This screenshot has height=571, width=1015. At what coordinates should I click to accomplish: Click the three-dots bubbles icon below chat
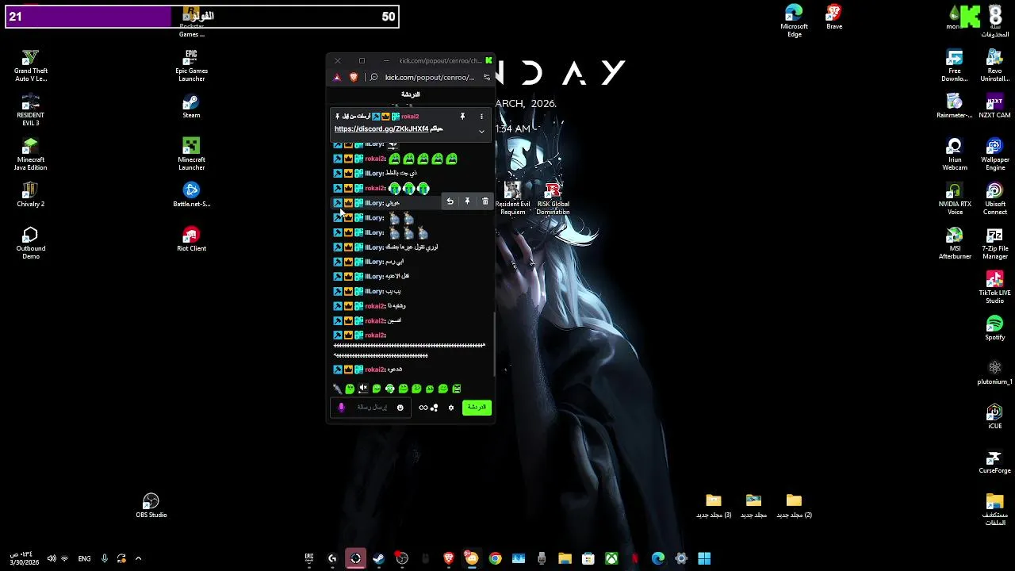pos(435,408)
